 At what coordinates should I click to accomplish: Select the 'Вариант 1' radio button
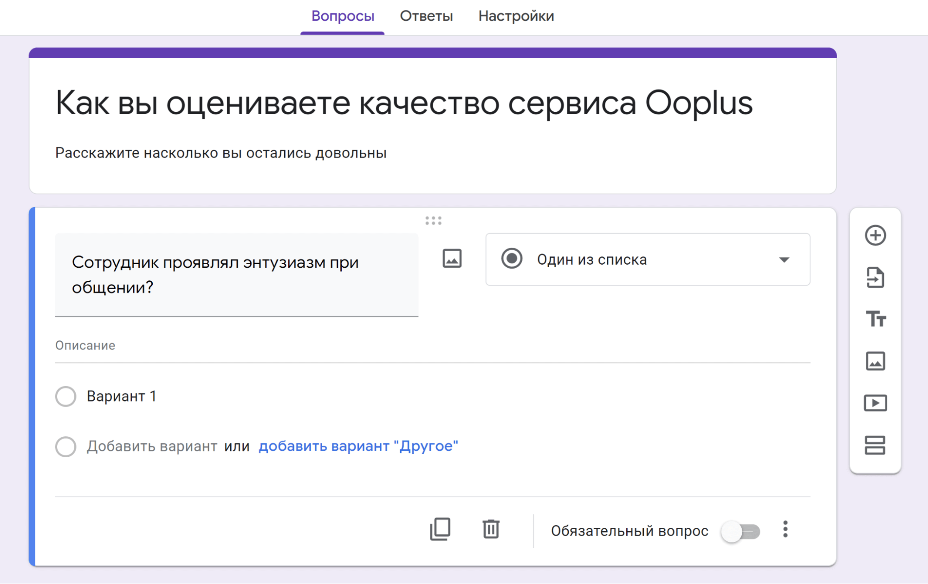65,396
